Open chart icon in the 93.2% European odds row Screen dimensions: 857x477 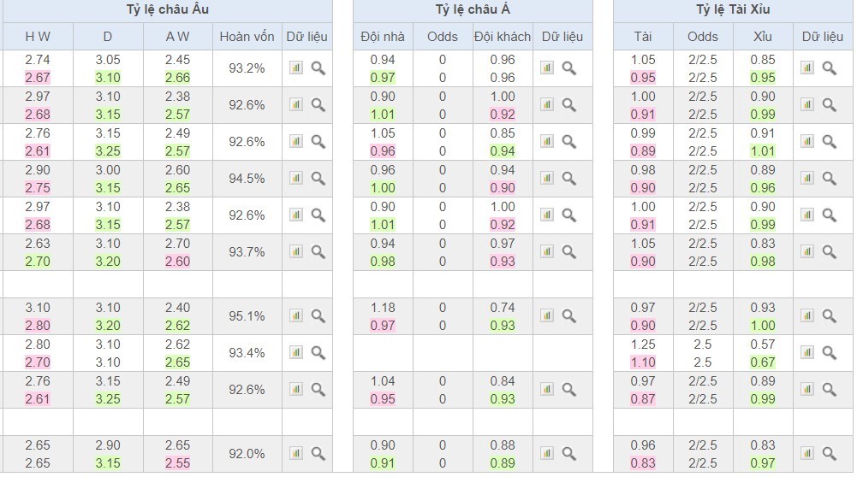(x=296, y=68)
